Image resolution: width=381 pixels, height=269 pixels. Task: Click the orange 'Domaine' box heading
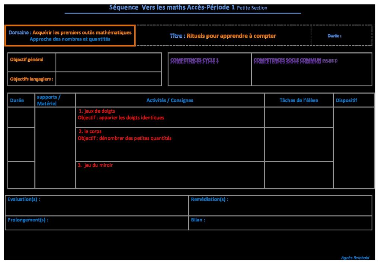tap(70, 33)
